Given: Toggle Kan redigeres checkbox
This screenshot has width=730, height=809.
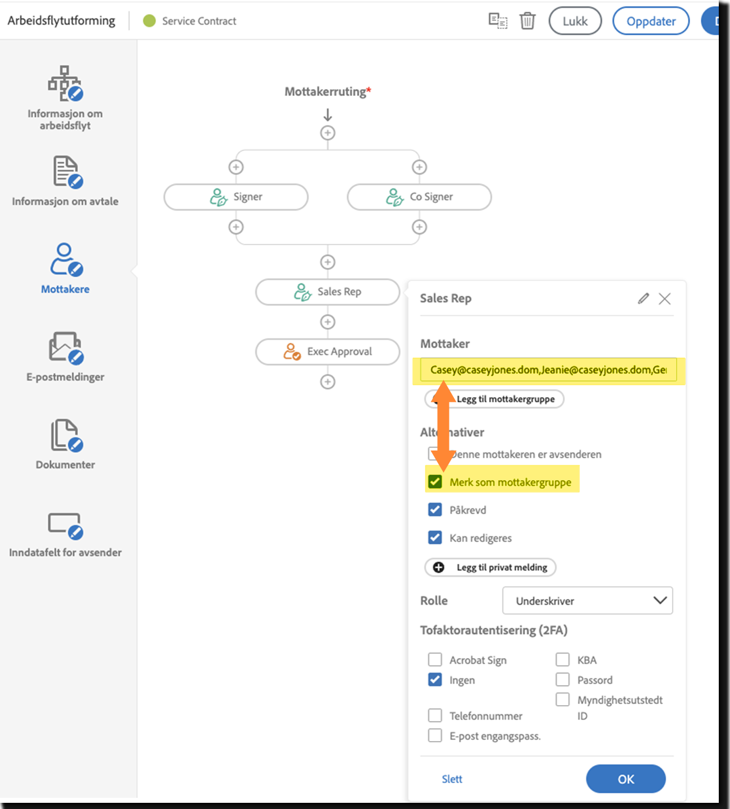Looking at the screenshot, I should 435,537.
